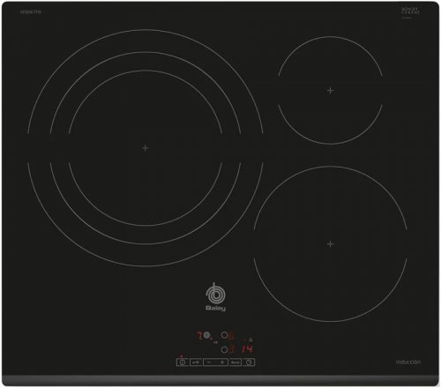Image resolution: width=441 pixels, height=388 pixels.
Task: Click the Balay spiral logo
Action: pyautogui.click(x=216, y=297)
